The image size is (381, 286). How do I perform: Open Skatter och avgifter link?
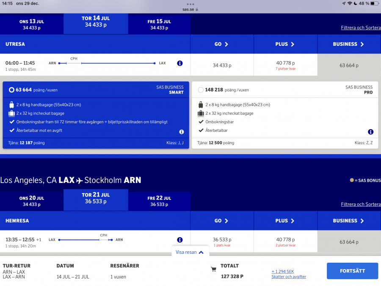(289, 277)
